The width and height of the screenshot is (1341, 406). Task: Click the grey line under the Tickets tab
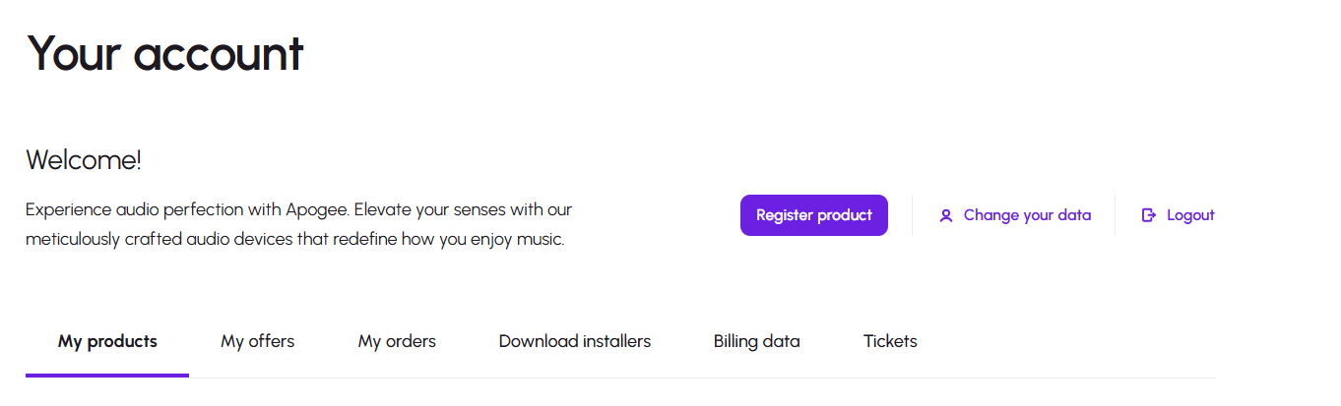click(x=890, y=377)
